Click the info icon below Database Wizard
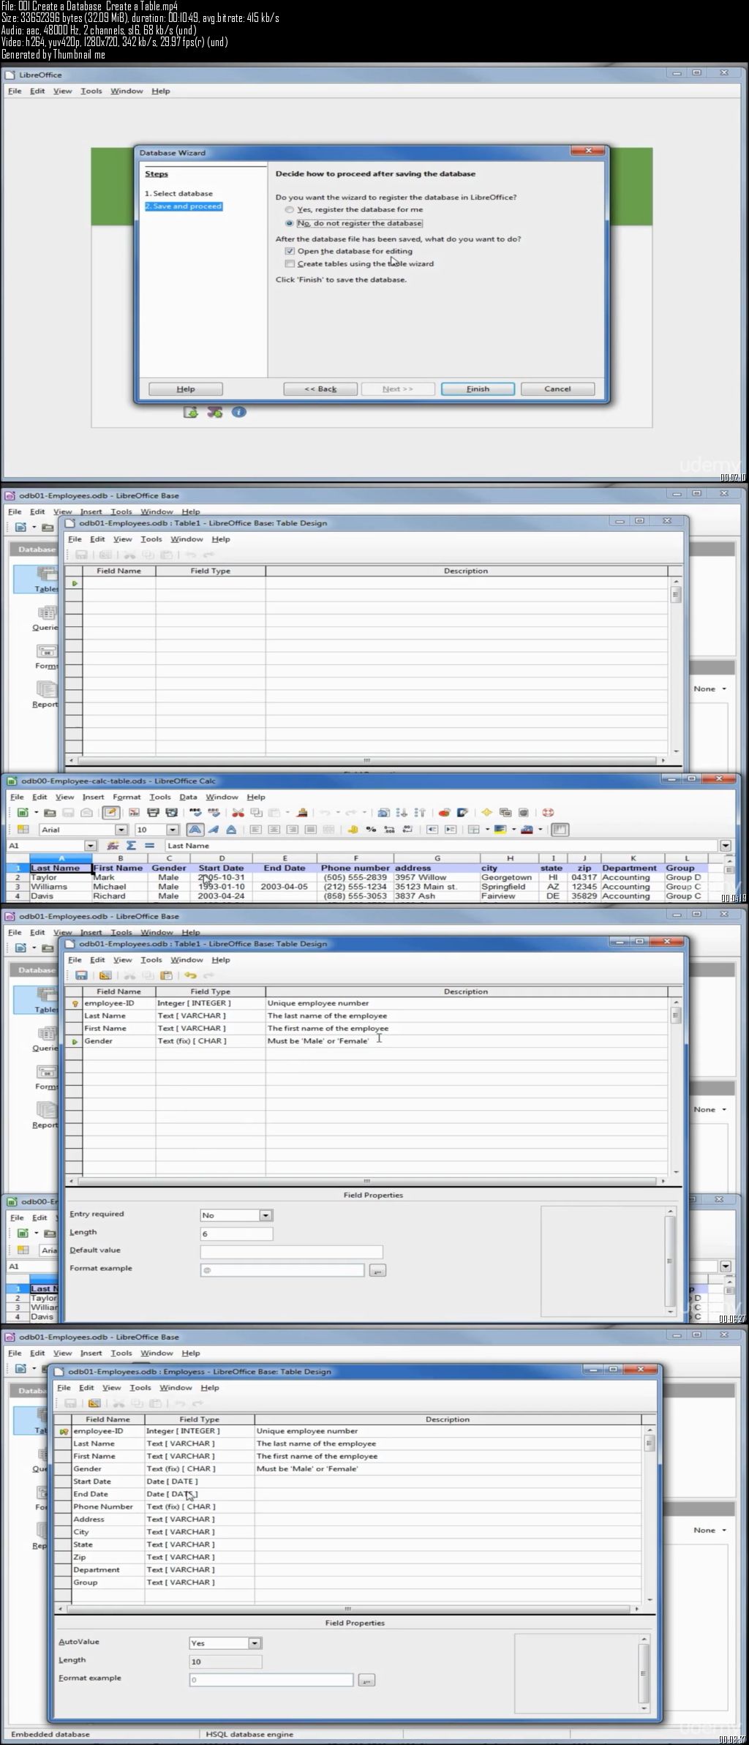 pos(238,413)
